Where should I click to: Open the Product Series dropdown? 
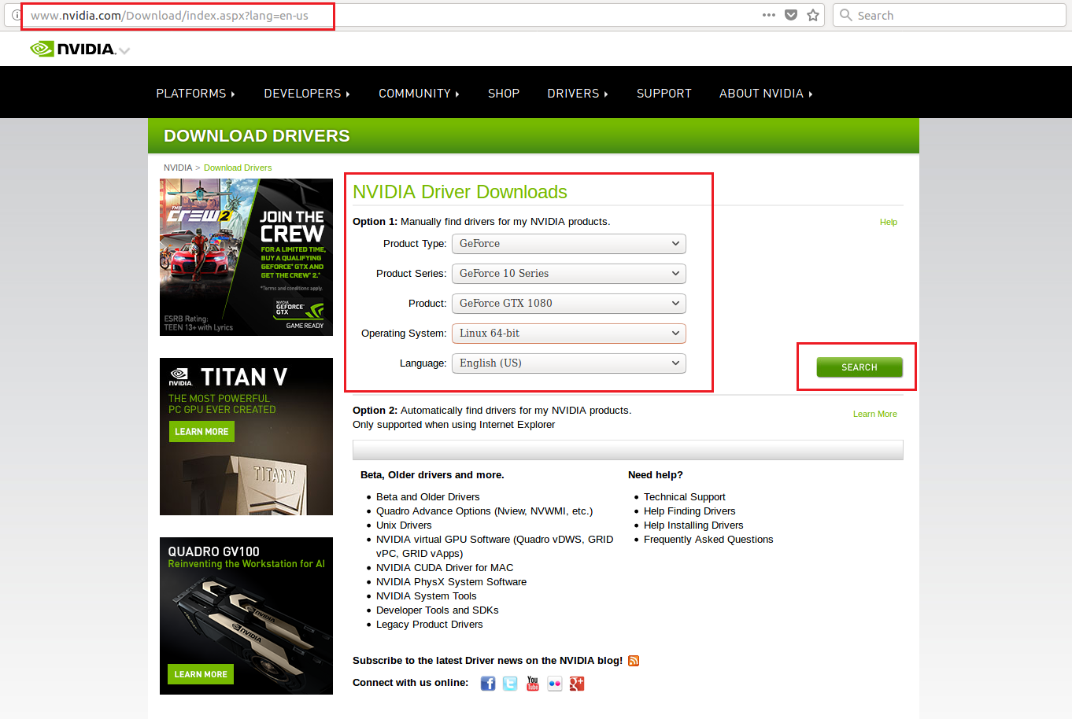(x=569, y=274)
